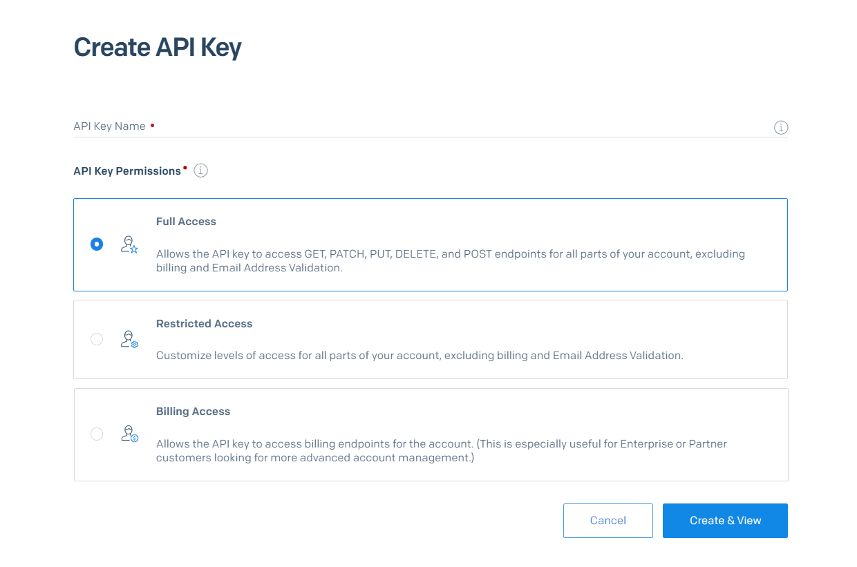Viewport: 857px width, 567px height.
Task: Click the Create API Key heading
Action: coord(157,47)
